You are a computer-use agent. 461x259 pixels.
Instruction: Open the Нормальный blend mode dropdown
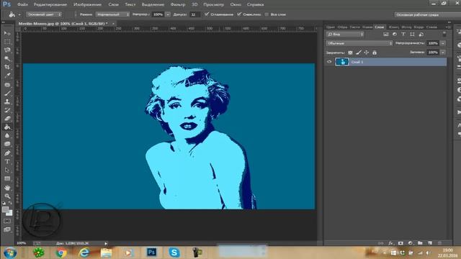pos(112,14)
